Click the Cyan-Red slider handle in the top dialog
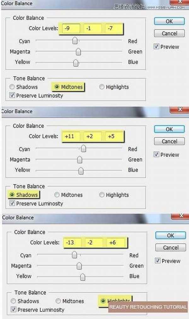The width and height of the screenshot is (189, 319). 75,41
